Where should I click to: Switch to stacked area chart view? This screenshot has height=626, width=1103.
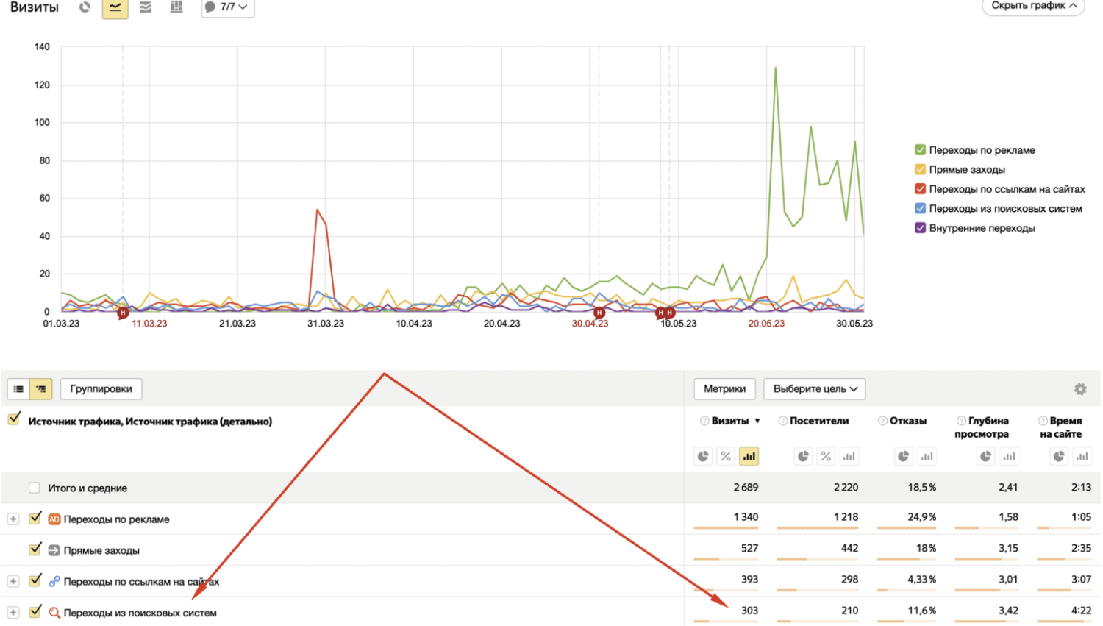click(x=146, y=7)
